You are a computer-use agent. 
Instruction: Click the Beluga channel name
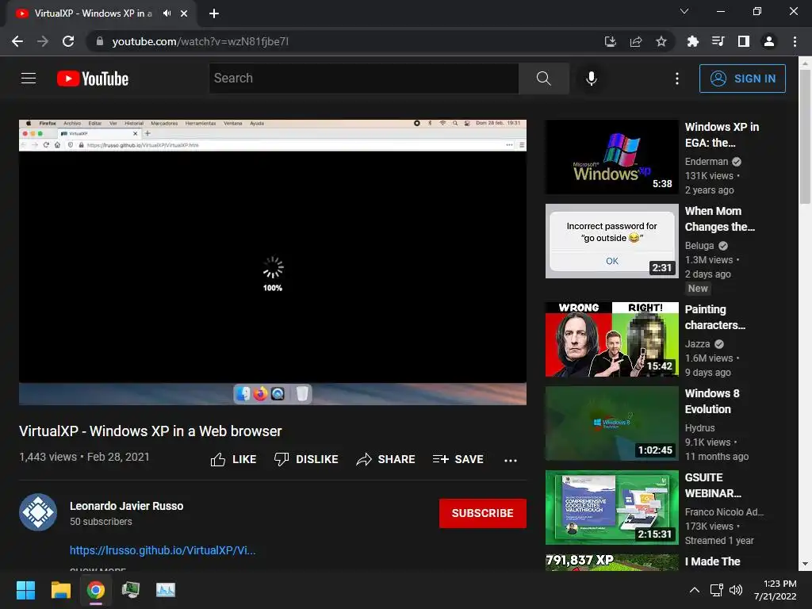699,246
